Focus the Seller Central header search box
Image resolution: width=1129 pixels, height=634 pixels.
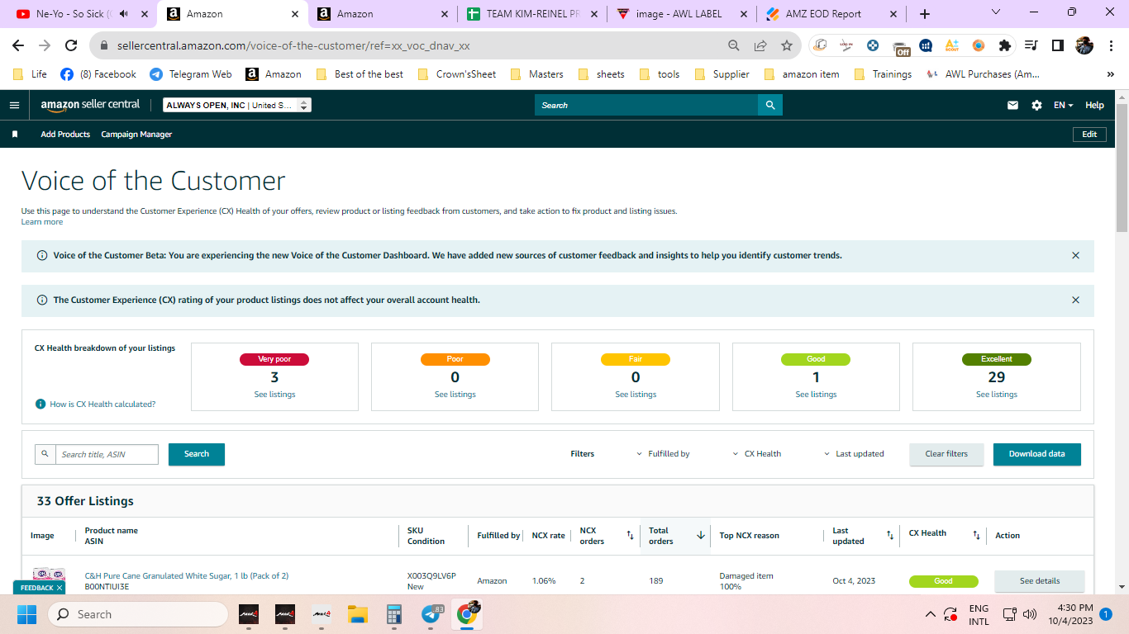646,105
